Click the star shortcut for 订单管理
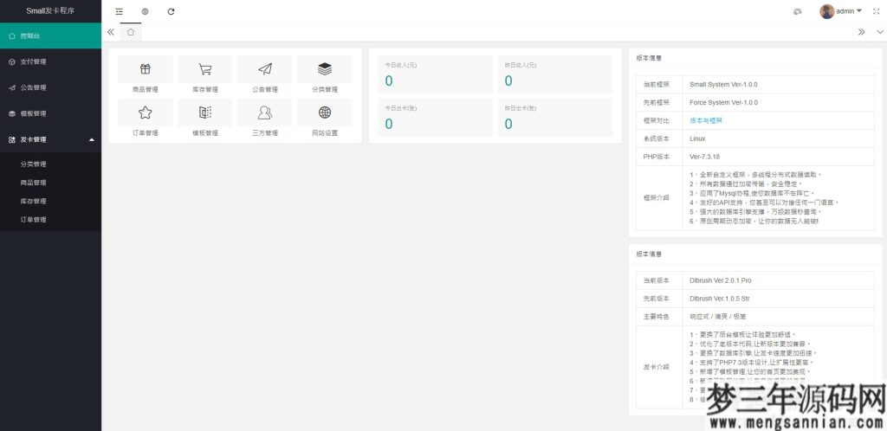Image resolution: width=887 pixels, height=431 pixels. [x=146, y=113]
